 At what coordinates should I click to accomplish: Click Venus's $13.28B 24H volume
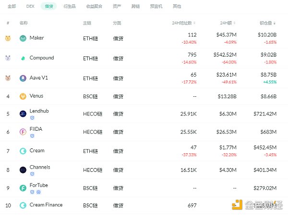[227, 96]
